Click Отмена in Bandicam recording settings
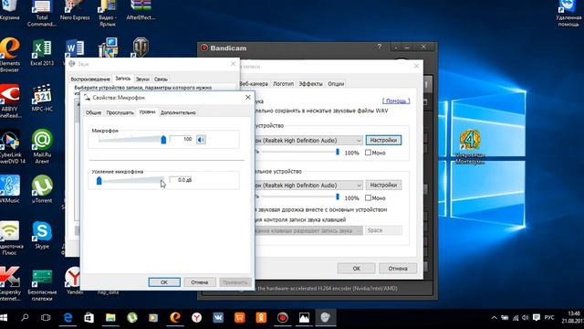Image resolution: width=584 pixels, height=329 pixels. [398, 268]
